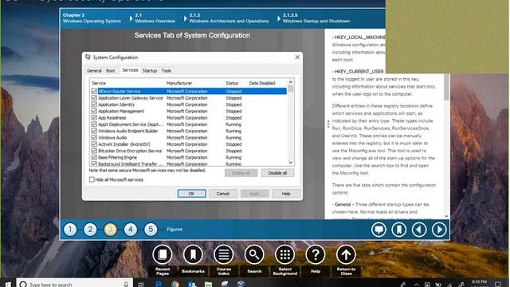The width and height of the screenshot is (510, 287).
Task: Click the Search magnifier icon
Action: 254,254
